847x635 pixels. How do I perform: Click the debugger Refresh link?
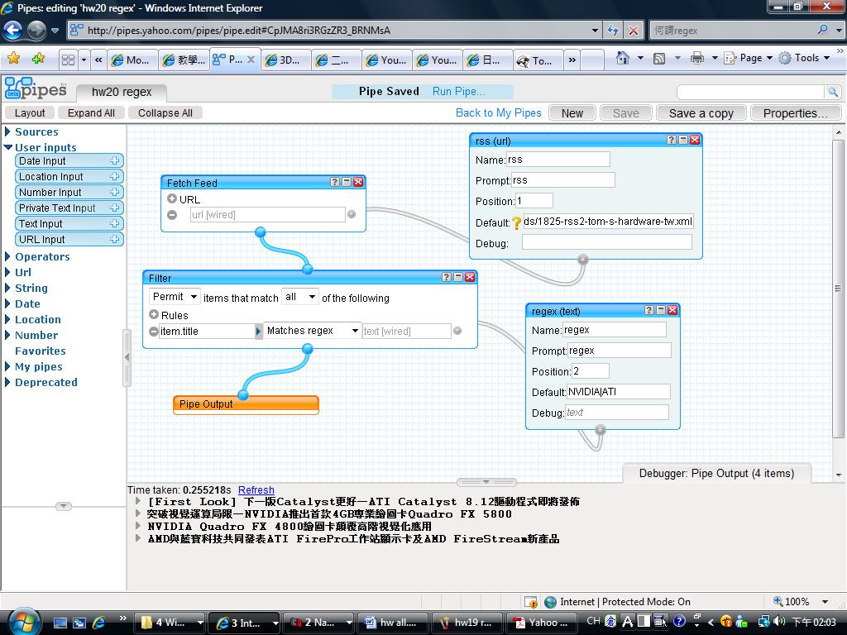tap(256, 489)
